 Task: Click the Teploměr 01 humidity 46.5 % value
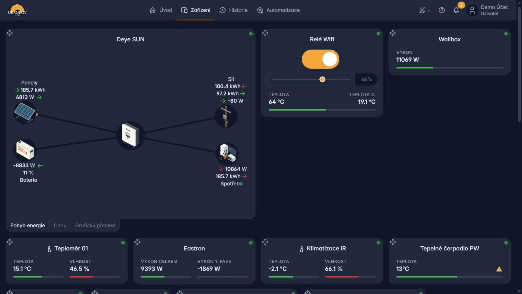pos(79,269)
